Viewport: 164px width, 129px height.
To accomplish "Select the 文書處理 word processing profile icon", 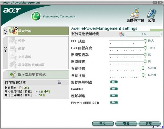I will click(x=13, y=57).
